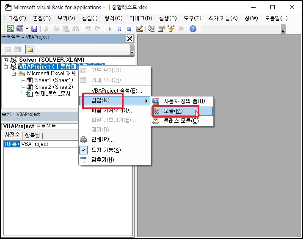Open the 파일(F) menu
Image resolution: width=303 pixels, height=239 pixels.
coord(17,18)
